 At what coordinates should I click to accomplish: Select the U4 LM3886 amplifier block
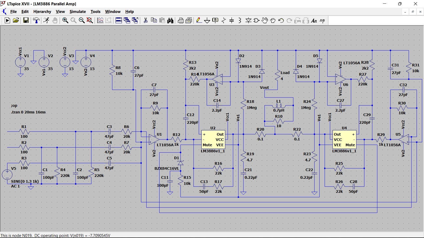(x=344, y=139)
